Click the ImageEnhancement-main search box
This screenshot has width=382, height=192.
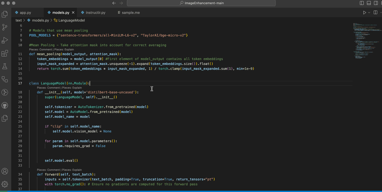201,3
